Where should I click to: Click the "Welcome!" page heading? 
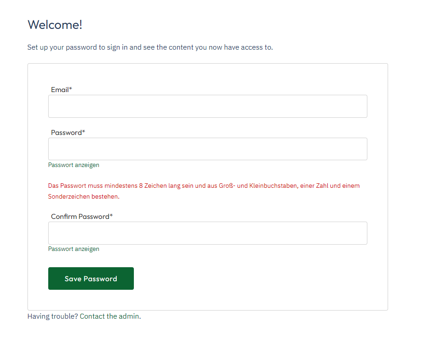coord(55,25)
